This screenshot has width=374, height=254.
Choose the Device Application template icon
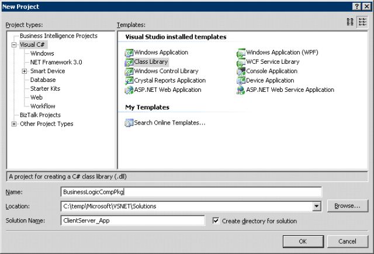pos(241,81)
